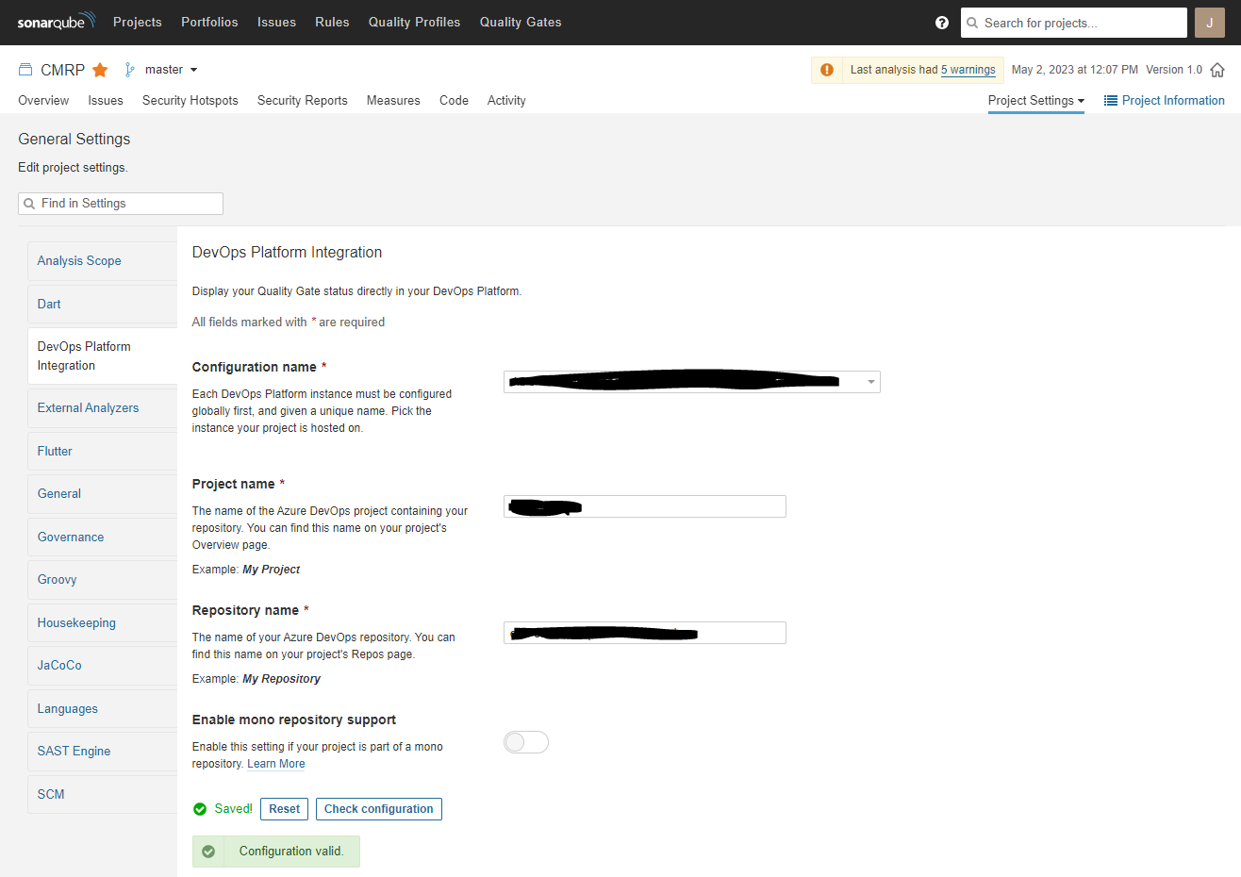Image resolution: width=1241 pixels, height=877 pixels.
Task: Click the Search for projects field
Action: (x=1074, y=23)
